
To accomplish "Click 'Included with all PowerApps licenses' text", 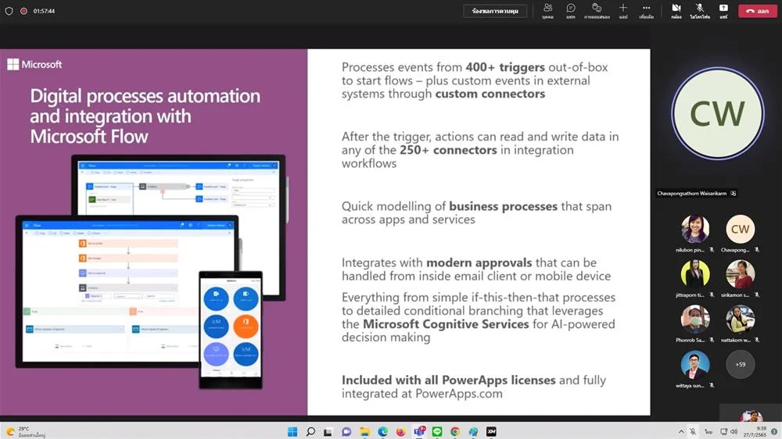I will [x=448, y=380].
